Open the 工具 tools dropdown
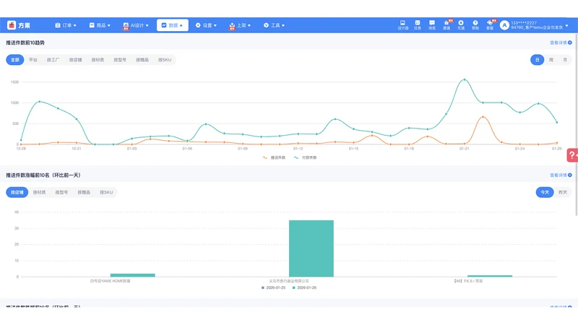 [275, 25]
